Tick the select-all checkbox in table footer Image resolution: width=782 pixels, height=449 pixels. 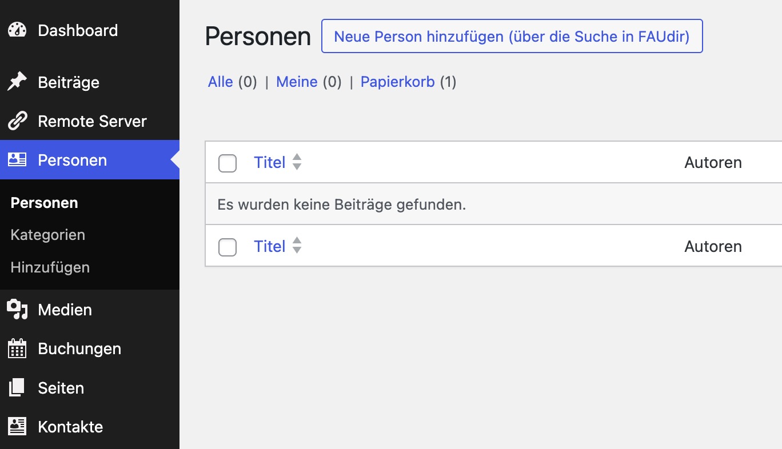(x=228, y=247)
